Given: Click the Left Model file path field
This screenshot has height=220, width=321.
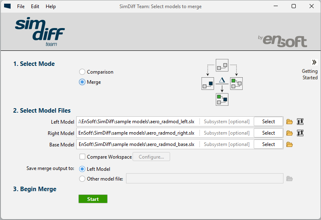Looking at the screenshot, I should point(138,122).
